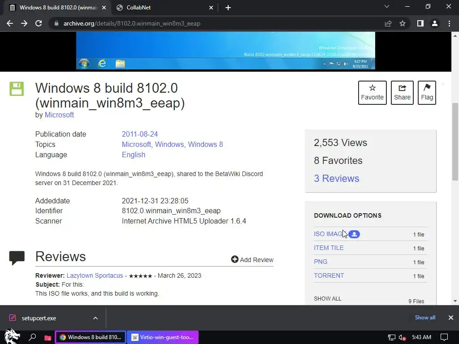Open Chrome three-dot menu
The height and width of the screenshot is (344, 459).
pos(449,23)
